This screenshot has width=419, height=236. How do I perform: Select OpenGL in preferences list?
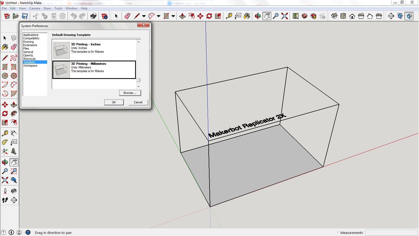click(28, 55)
